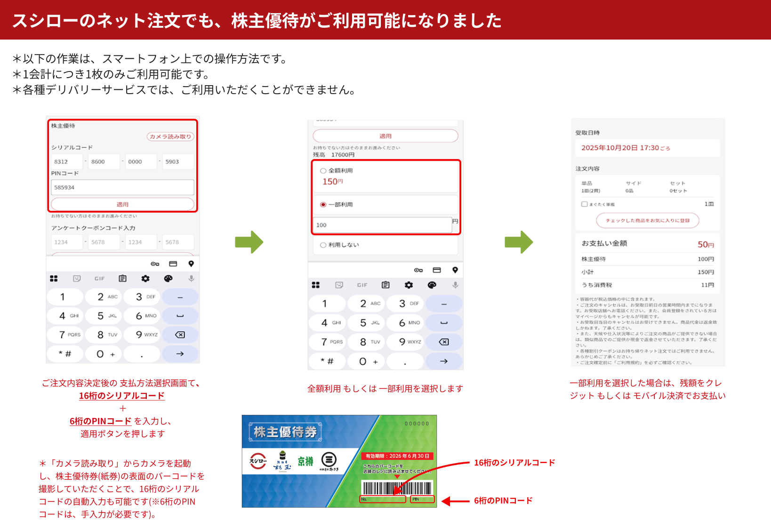Click the PIN code field showing 585934
771x528 pixels.
pyautogui.click(x=122, y=187)
